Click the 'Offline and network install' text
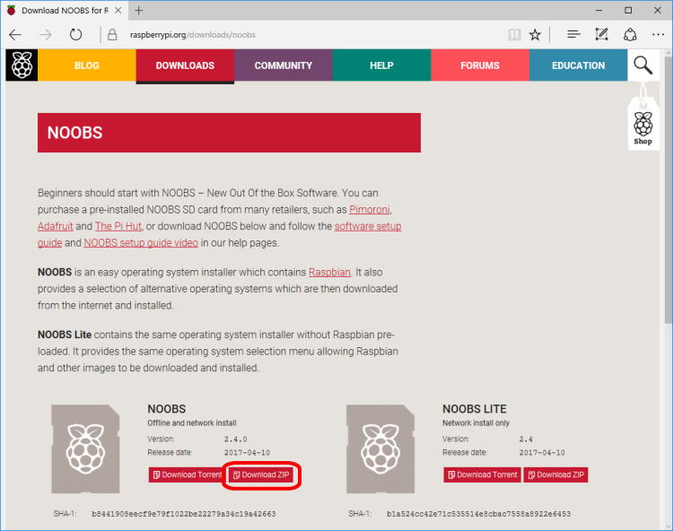 (192, 422)
